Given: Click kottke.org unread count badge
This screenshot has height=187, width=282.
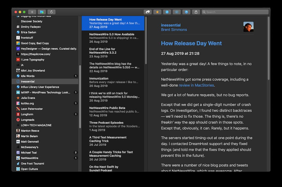Looking at the screenshot, I should (76, 103).
